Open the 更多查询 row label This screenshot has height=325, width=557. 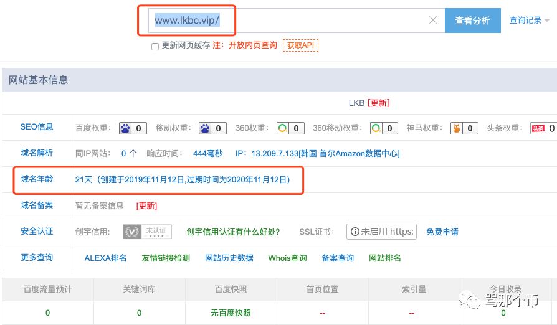(37, 258)
